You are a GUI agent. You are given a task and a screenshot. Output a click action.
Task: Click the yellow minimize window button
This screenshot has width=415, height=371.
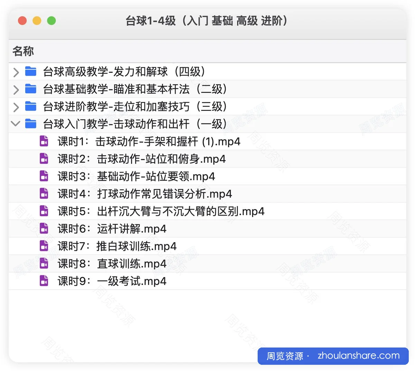(x=37, y=21)
